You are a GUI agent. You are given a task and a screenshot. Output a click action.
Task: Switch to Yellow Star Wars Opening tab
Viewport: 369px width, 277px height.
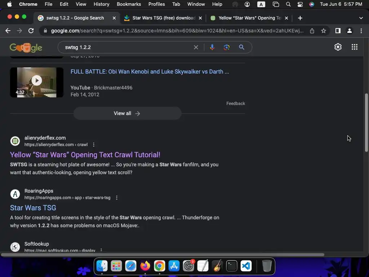tap(249, 18)
